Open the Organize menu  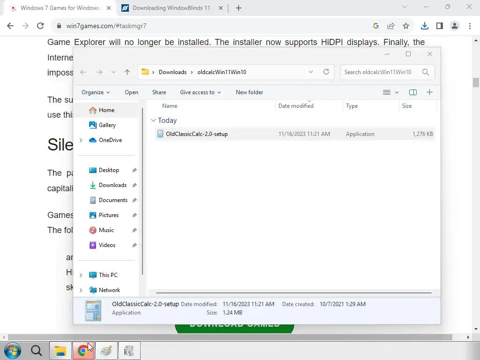click(96, 92)
